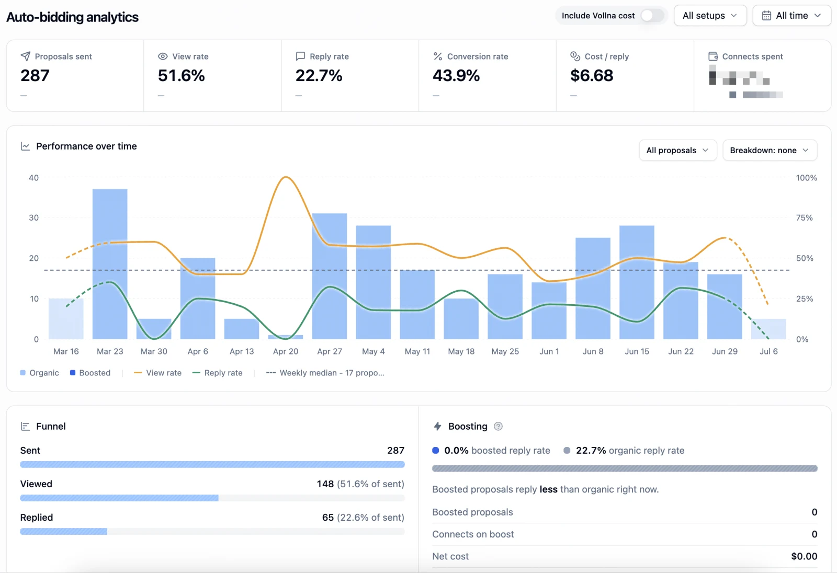Click the 43.9% Conversion rate value
Image resolution: width=837 pixels, height=573 pixels.
pos(456,76)
